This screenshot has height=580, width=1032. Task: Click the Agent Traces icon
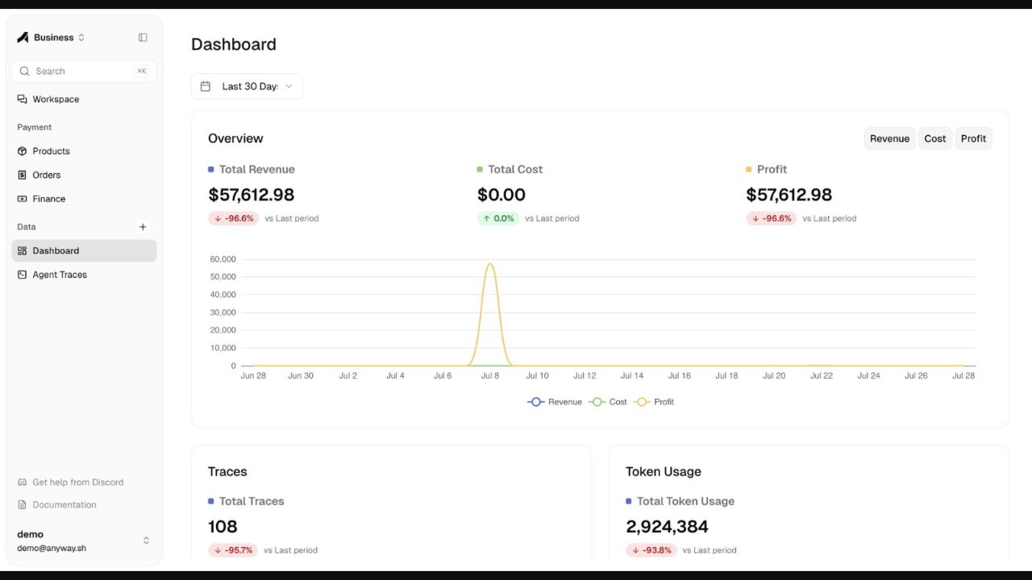[x=22, y=275]
